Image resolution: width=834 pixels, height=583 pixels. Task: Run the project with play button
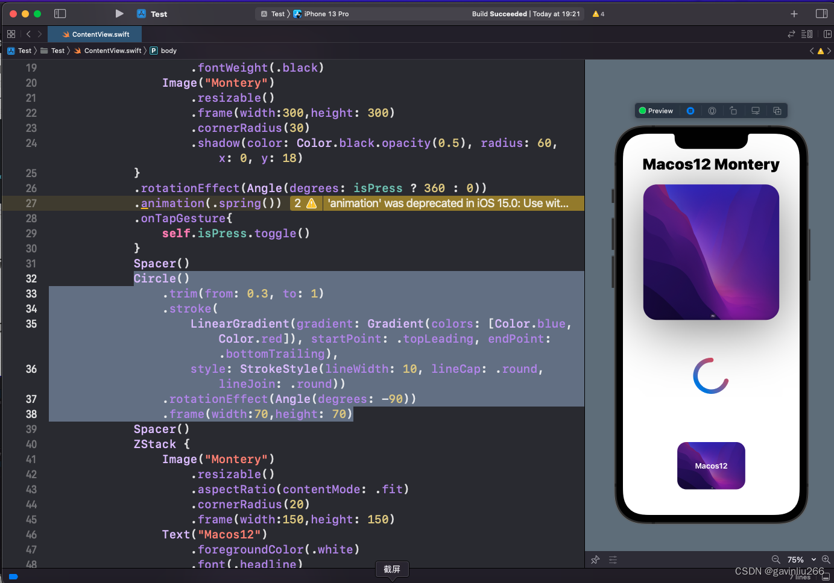pos(119,13)
